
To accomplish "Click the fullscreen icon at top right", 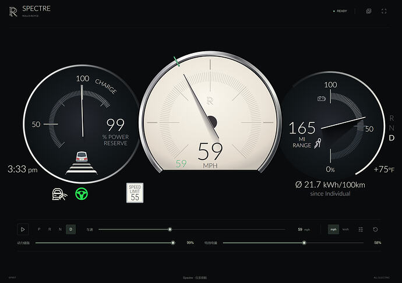I will 384,11.
